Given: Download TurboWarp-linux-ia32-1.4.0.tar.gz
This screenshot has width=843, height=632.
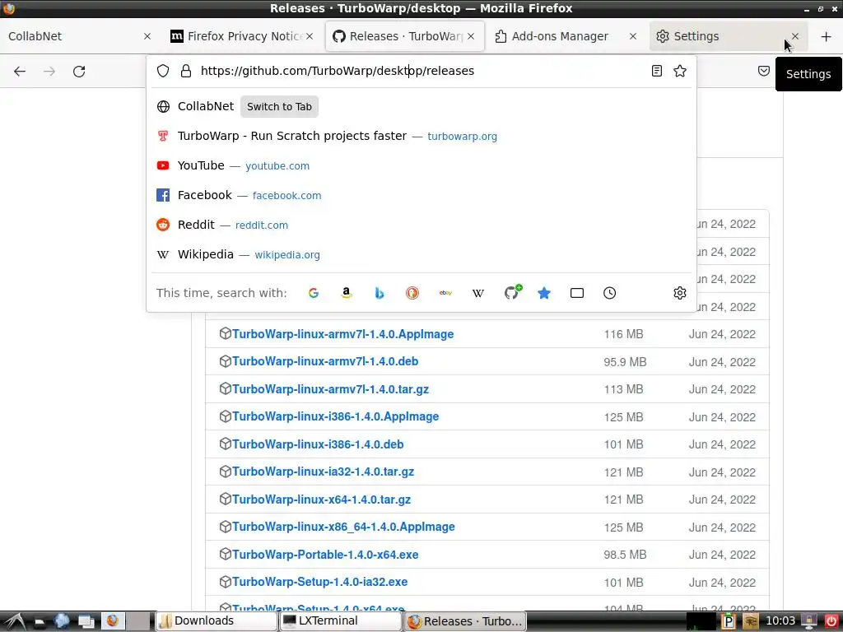Looking at the screenshot, I should 323,472.
